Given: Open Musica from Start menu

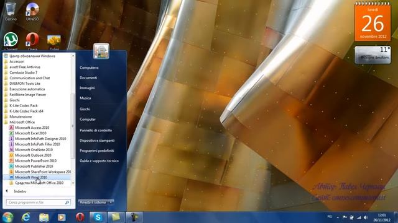Looking at the screenshot, I should point(85,98).
